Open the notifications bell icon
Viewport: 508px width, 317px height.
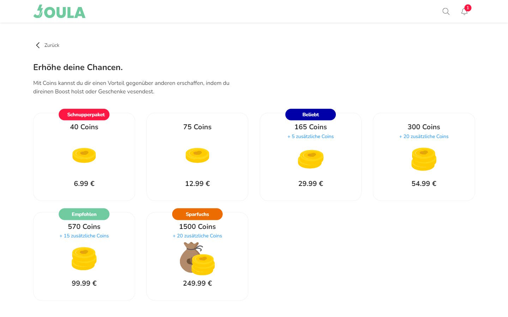[464, 12]
